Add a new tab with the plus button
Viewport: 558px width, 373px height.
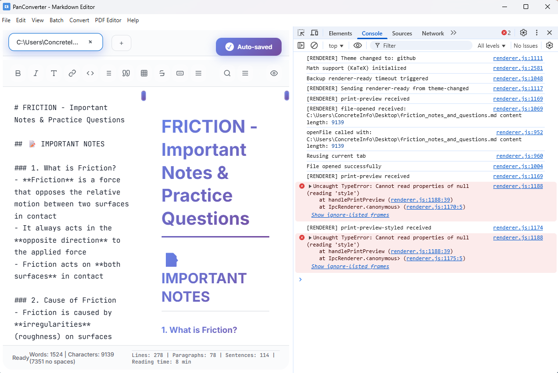pyautogui.click(x=121, y=43)
